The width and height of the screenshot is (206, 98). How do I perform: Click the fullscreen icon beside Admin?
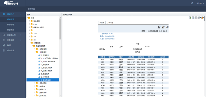point(192,3)
